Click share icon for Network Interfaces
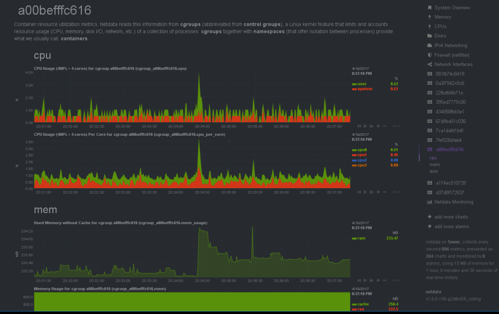 click(x=430, y=64)
